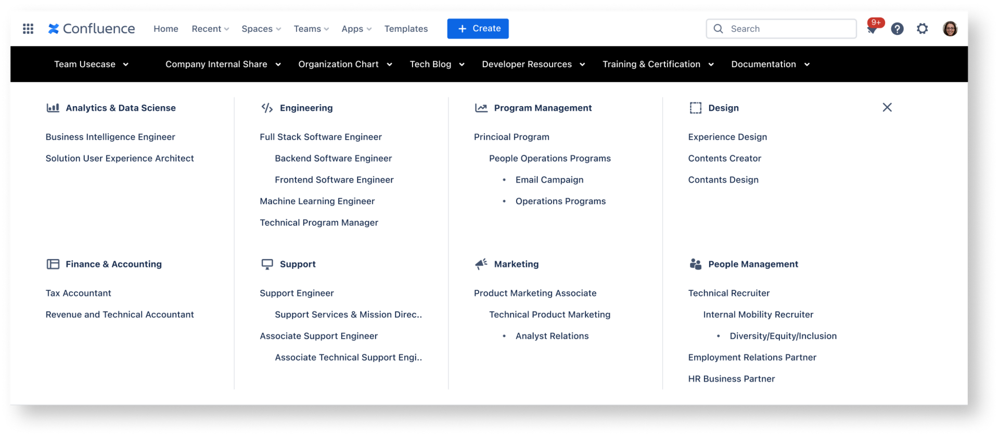Open the notifications bell with 9+ badge
Screen dimensions: 999x436
tap(872, 29)
